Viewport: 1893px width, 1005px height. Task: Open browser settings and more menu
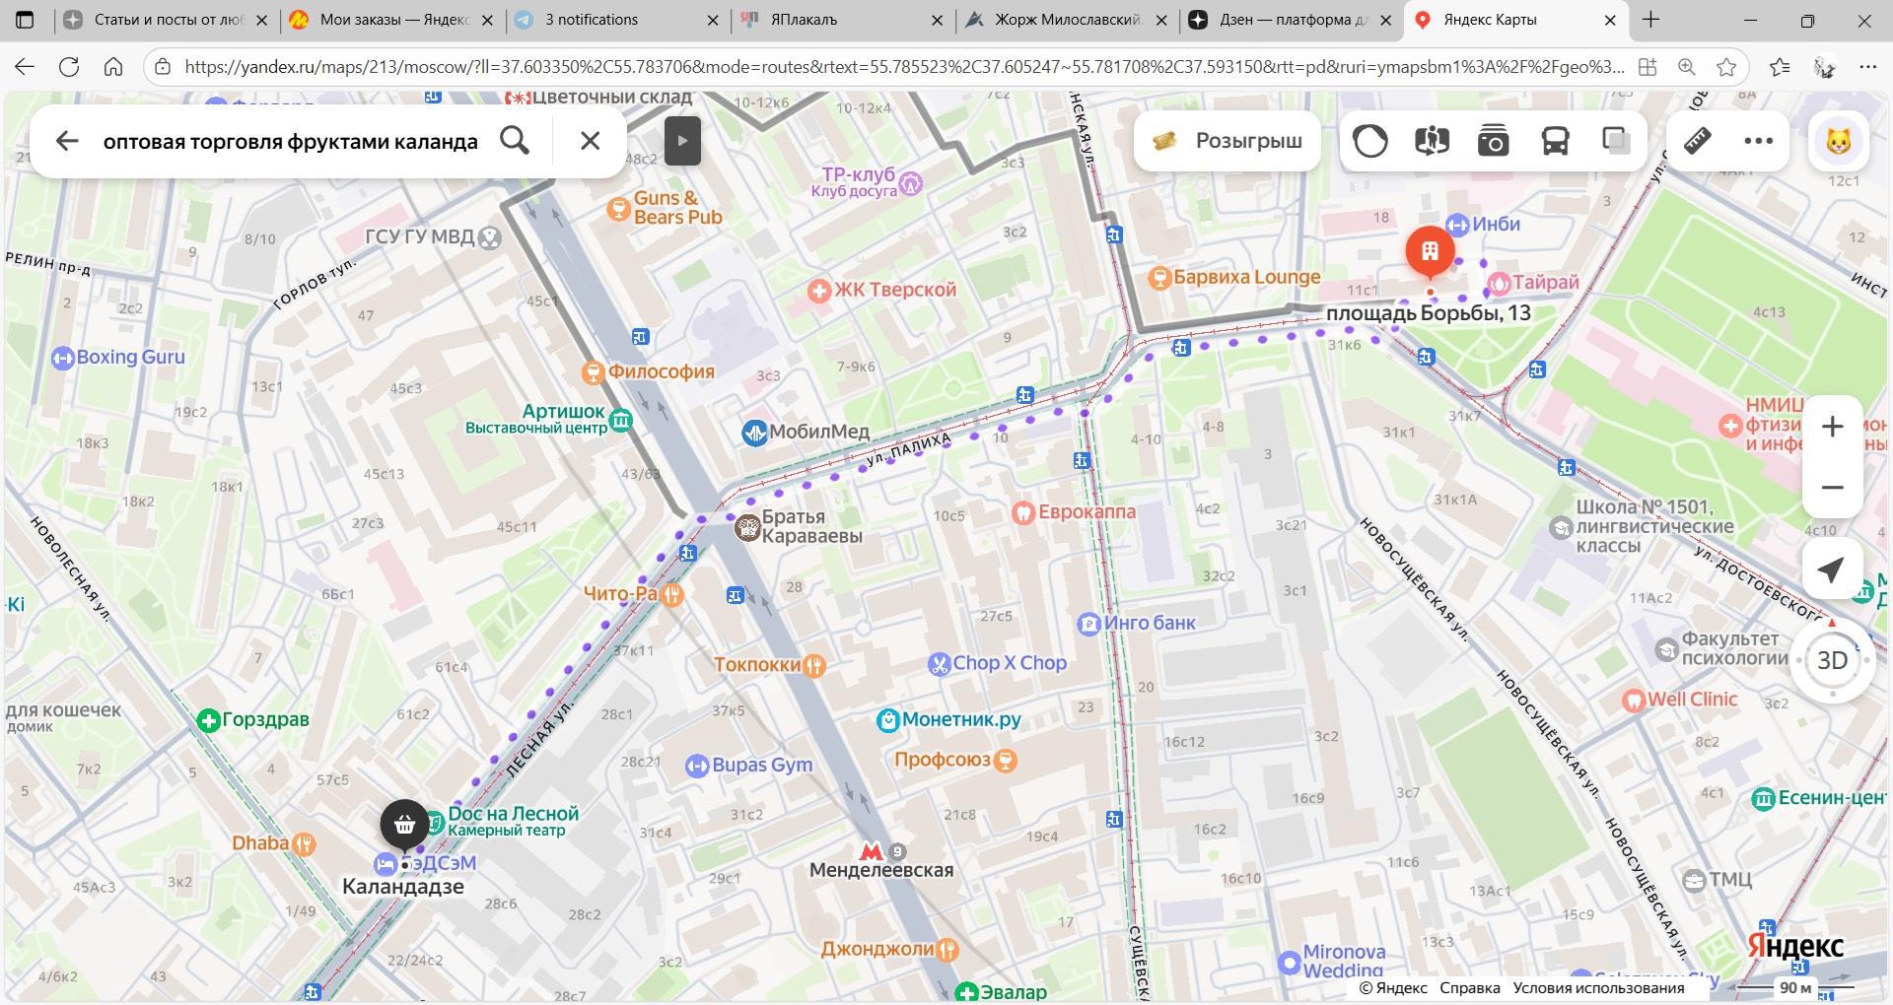(1867, 67)
